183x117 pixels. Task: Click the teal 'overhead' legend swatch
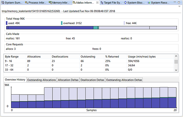62,23
